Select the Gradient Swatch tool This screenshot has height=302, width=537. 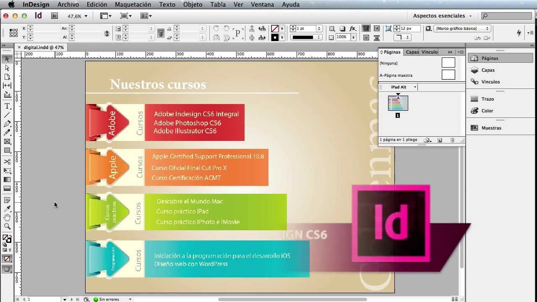(x=7, y=180)
